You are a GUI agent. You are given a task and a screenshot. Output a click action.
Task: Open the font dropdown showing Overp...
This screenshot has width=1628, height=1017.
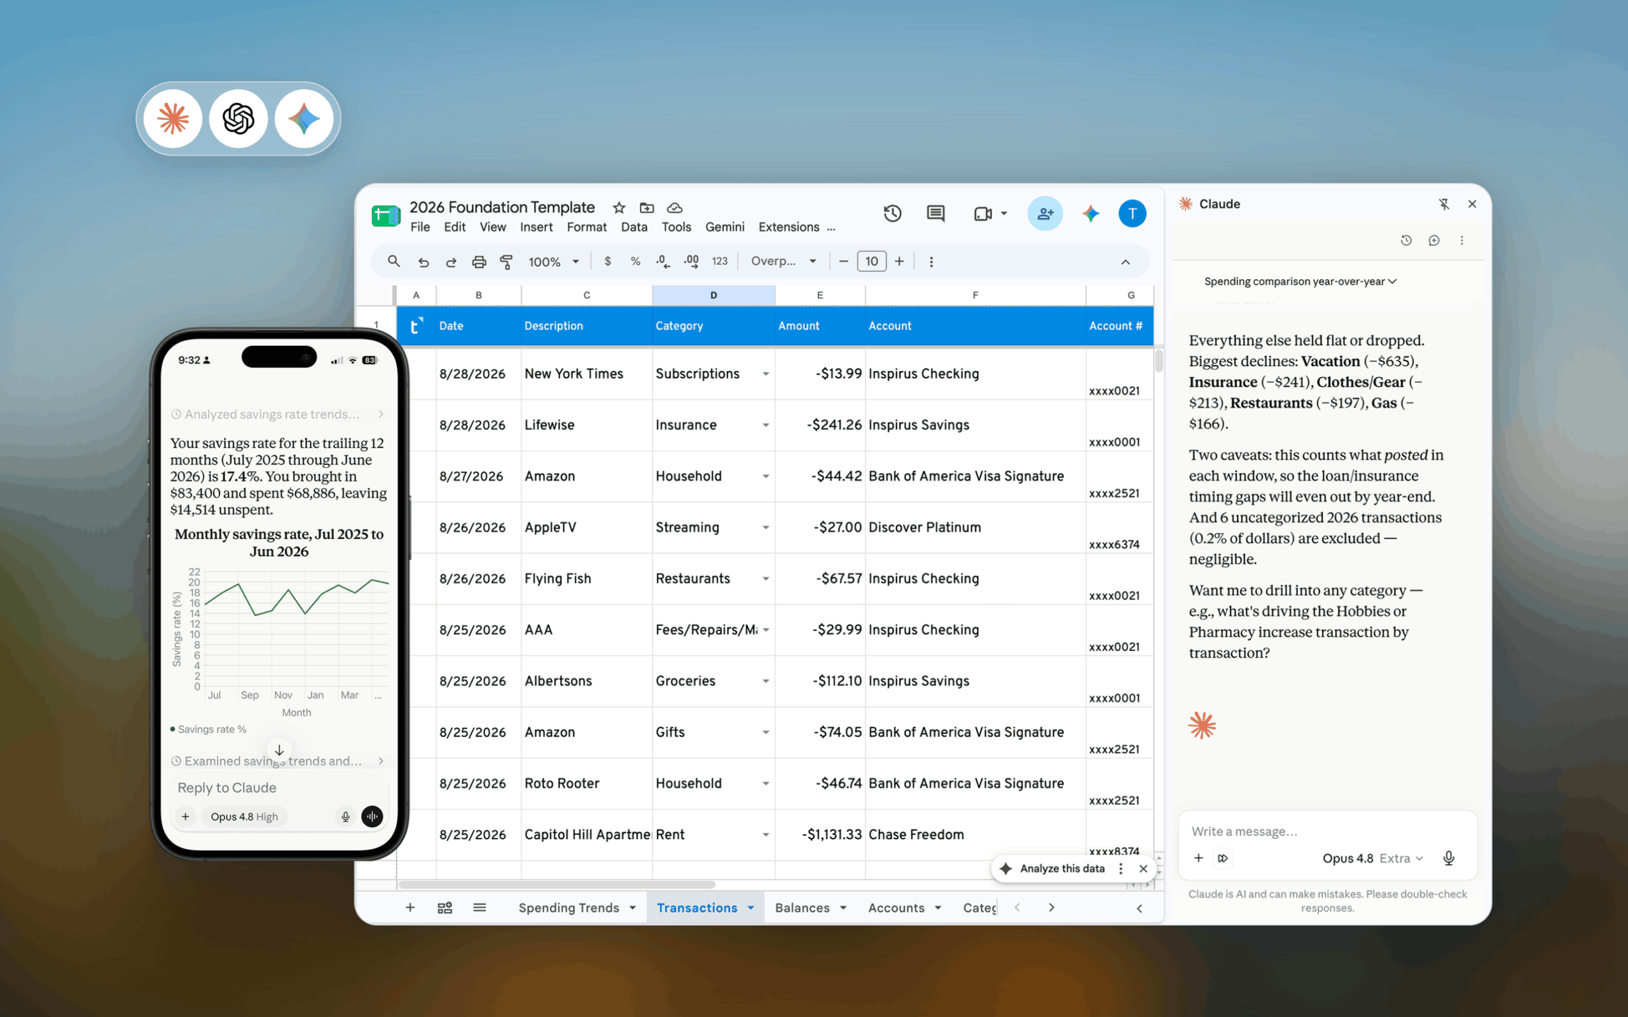click(783, 261)
